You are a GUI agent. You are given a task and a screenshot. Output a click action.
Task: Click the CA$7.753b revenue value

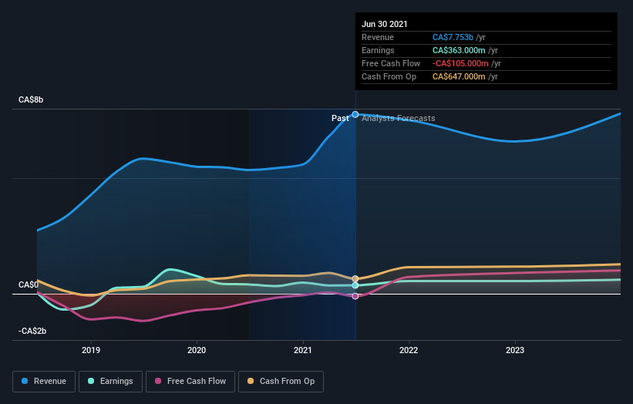(x=453, y=37)
